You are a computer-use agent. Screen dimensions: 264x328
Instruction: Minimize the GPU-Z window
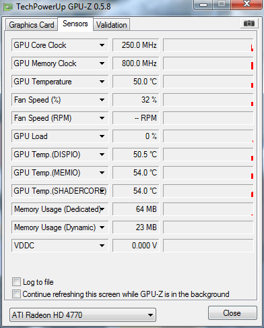[203, 4]
